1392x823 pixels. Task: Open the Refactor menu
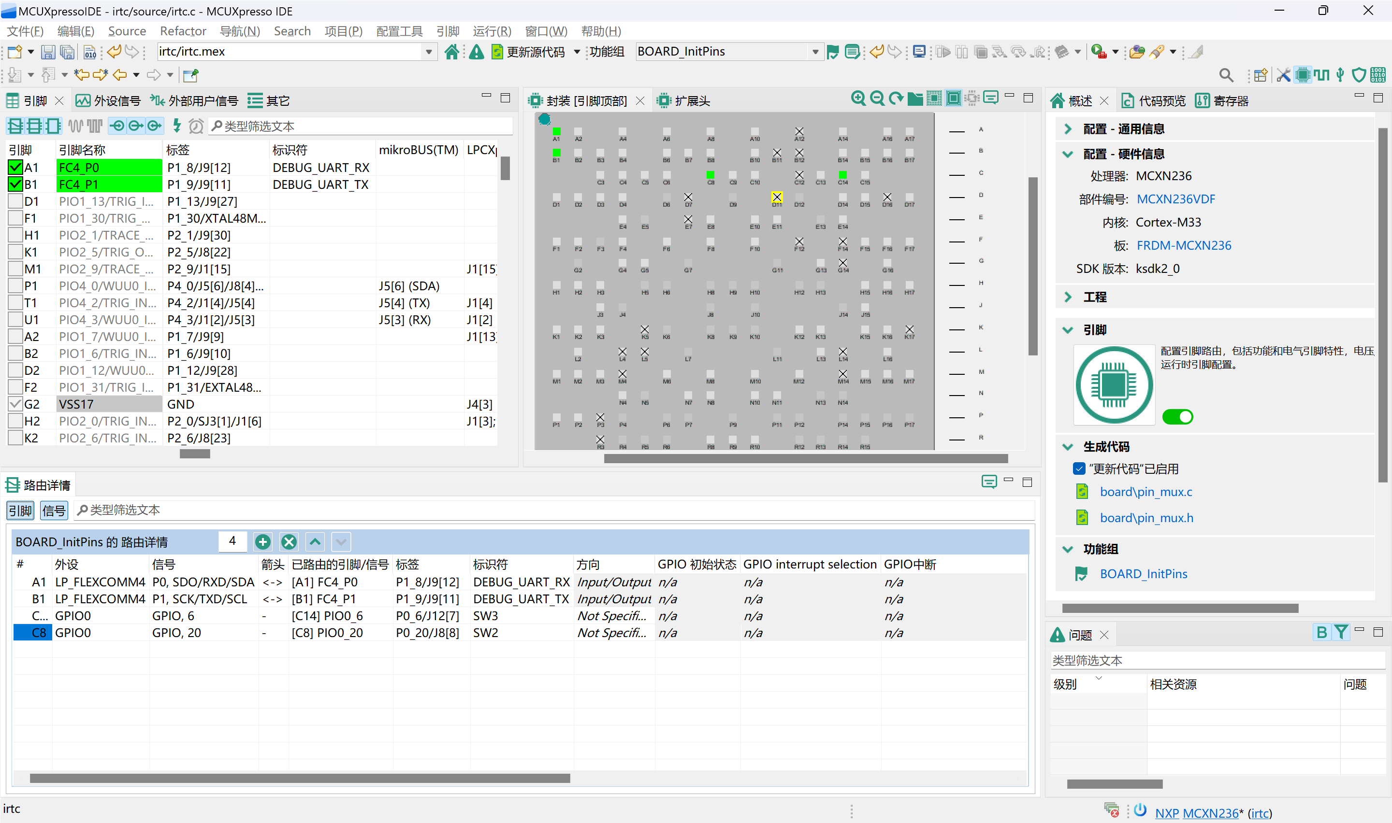(183, 31)
